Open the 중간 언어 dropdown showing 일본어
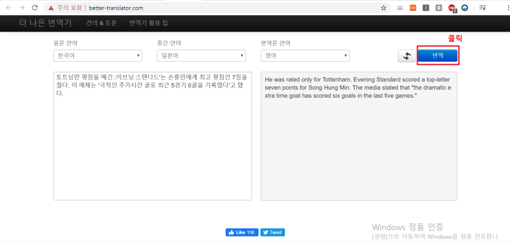The width and height of the screenshot is (510, 242). [201, 56]
